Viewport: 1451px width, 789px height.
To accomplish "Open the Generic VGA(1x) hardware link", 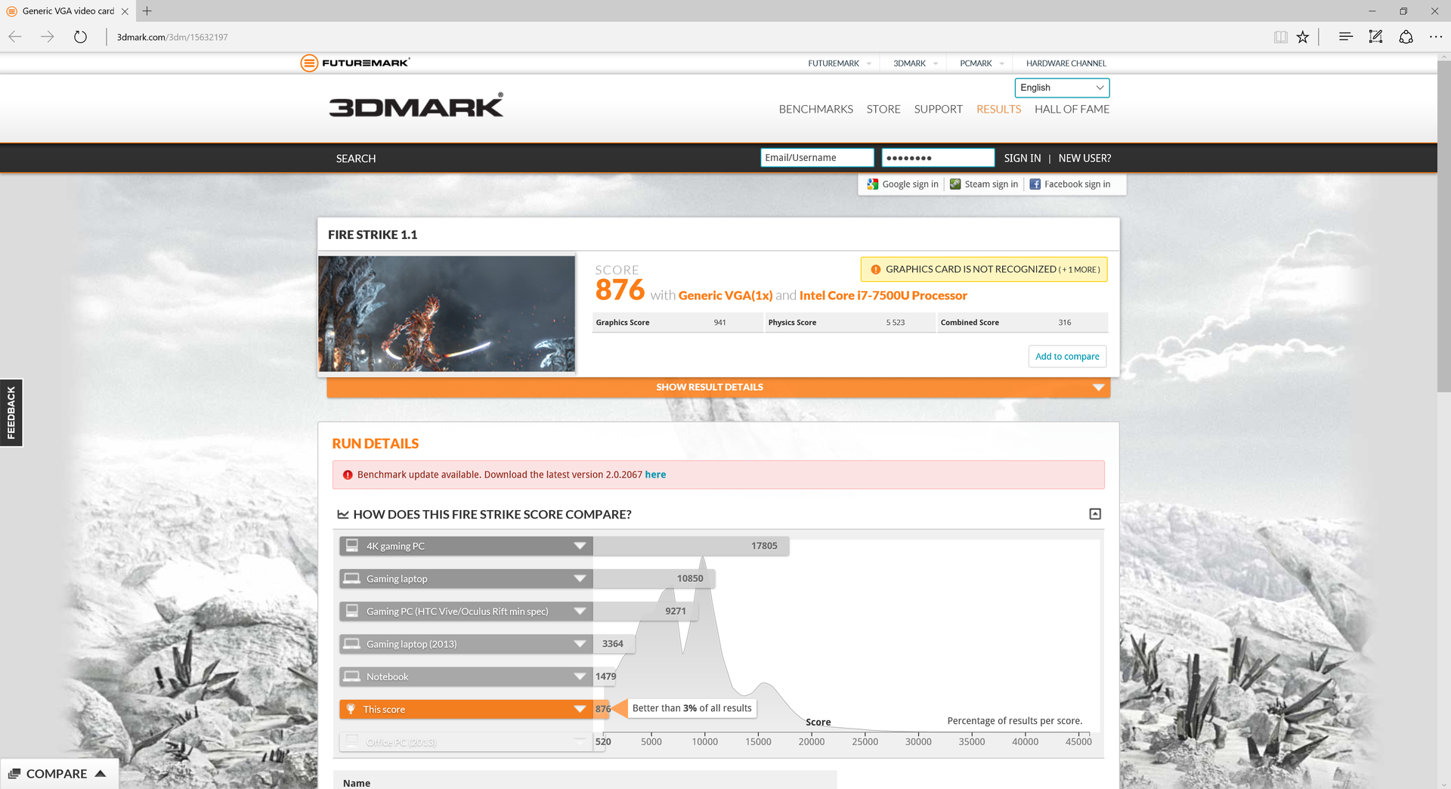I will pos(725,295).
